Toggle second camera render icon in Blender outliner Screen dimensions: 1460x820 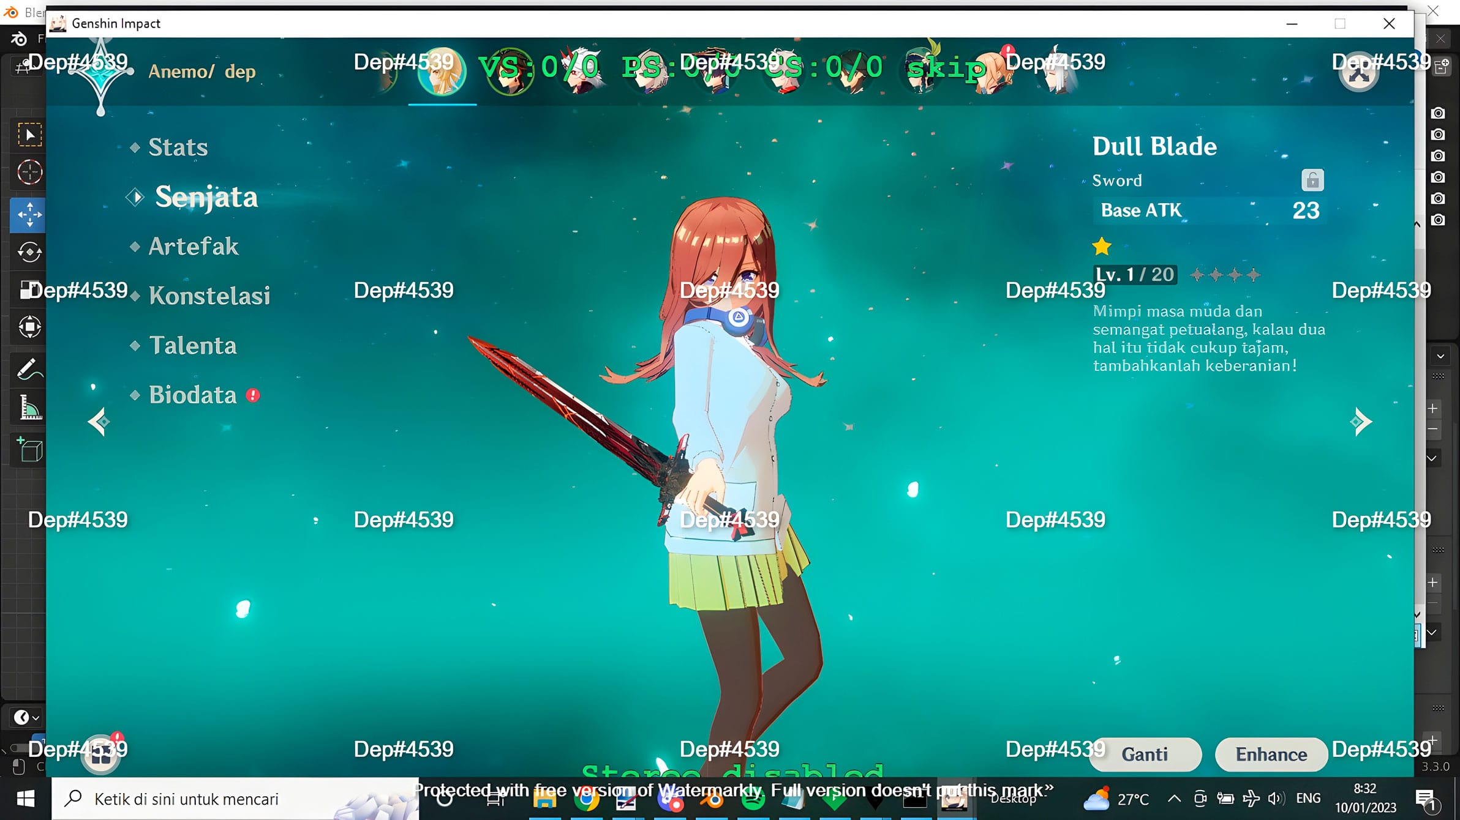[x=1438, y=135]
